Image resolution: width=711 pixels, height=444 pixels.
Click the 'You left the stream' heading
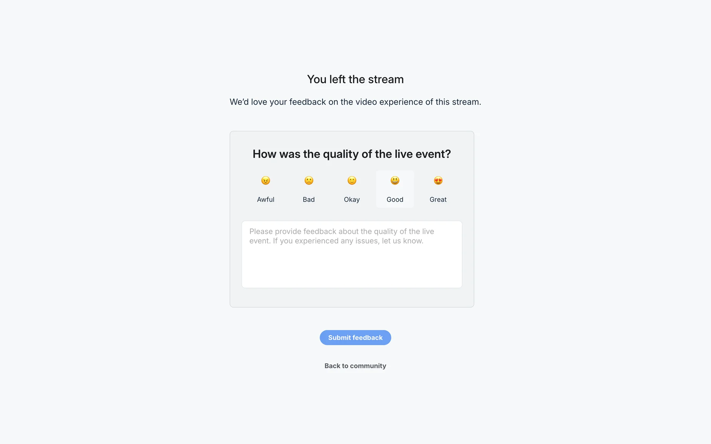(355, 79)
